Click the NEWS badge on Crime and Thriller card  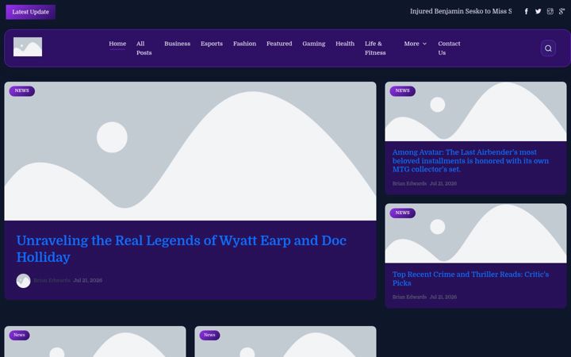coord(402,213)
